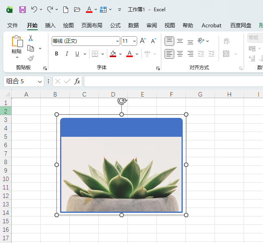Switch to the Acrobat tab
263x243 pixels.
[211, 25]
